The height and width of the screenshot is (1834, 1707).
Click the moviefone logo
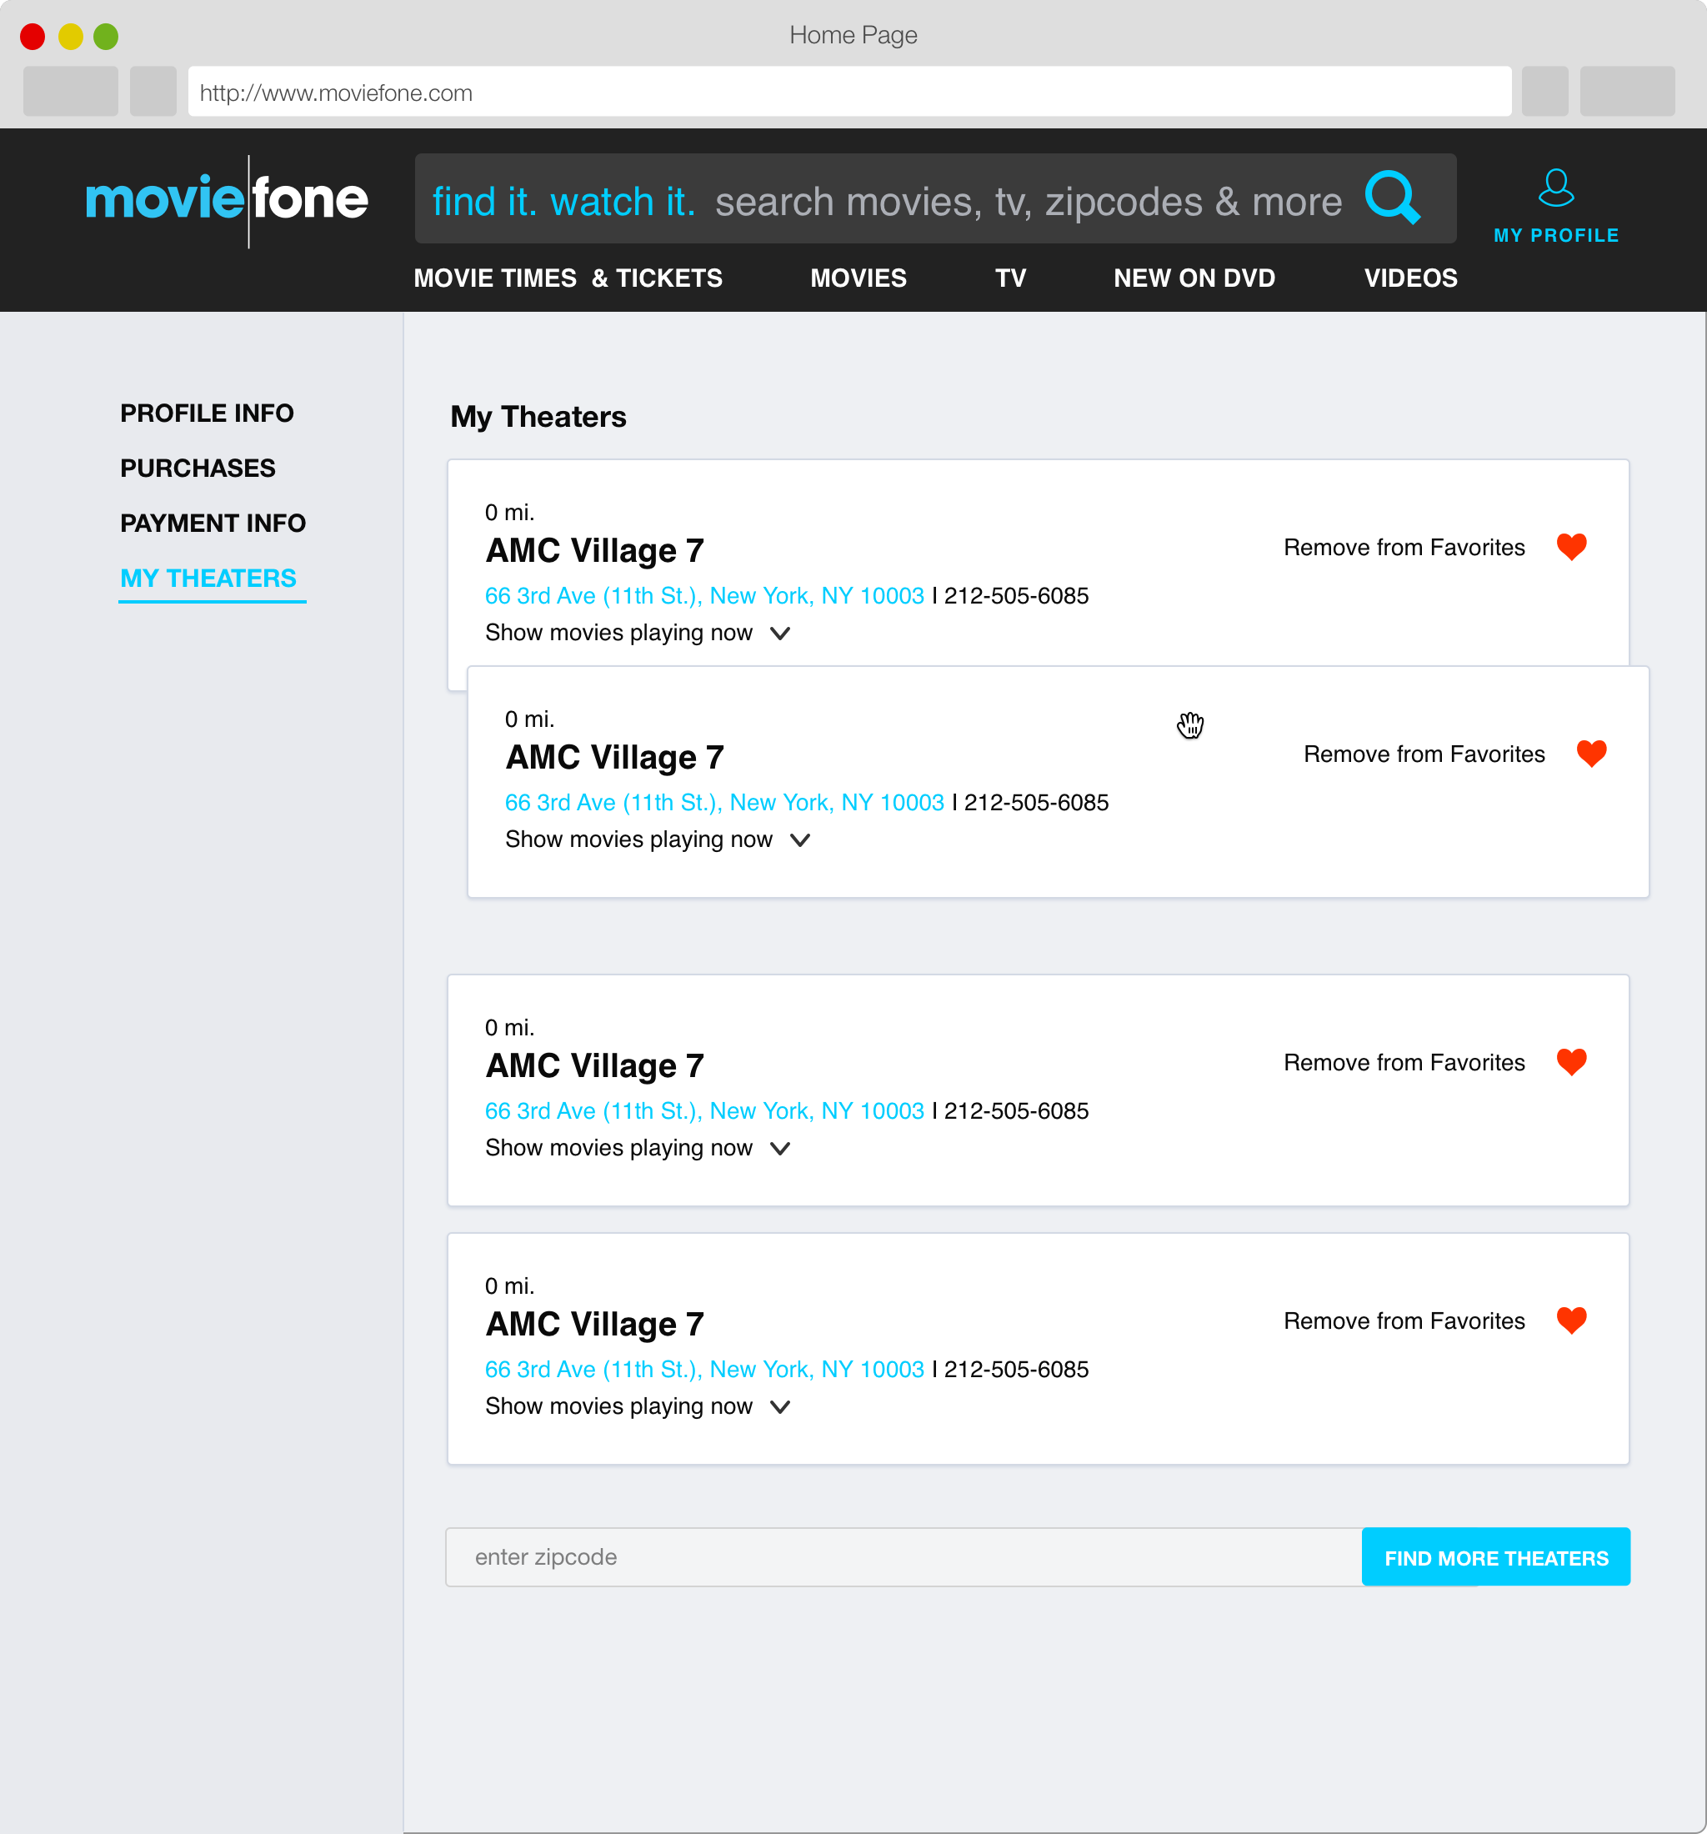227,200
